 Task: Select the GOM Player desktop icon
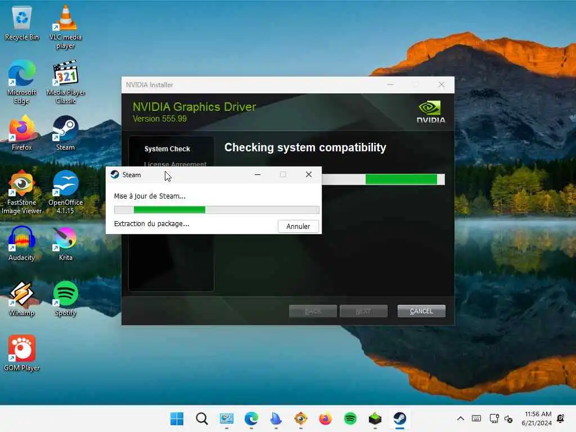(x=22, y=353)
